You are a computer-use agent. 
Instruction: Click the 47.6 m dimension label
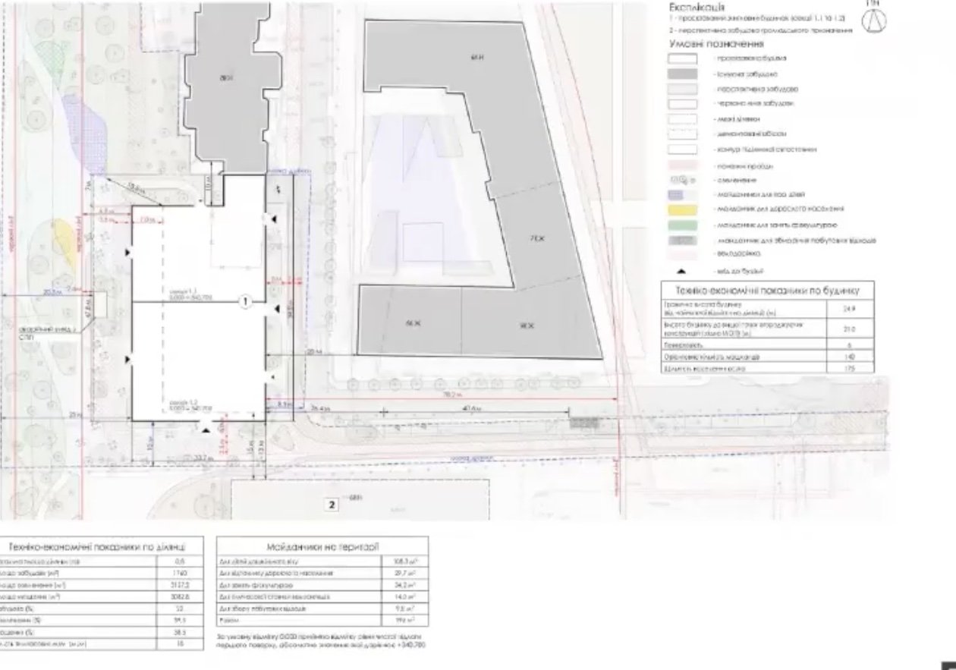(x=476, y=409)
